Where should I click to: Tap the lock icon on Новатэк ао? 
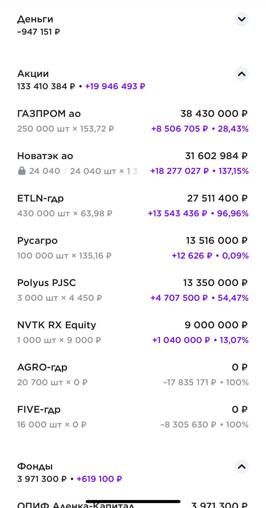(x=22, y=171)
